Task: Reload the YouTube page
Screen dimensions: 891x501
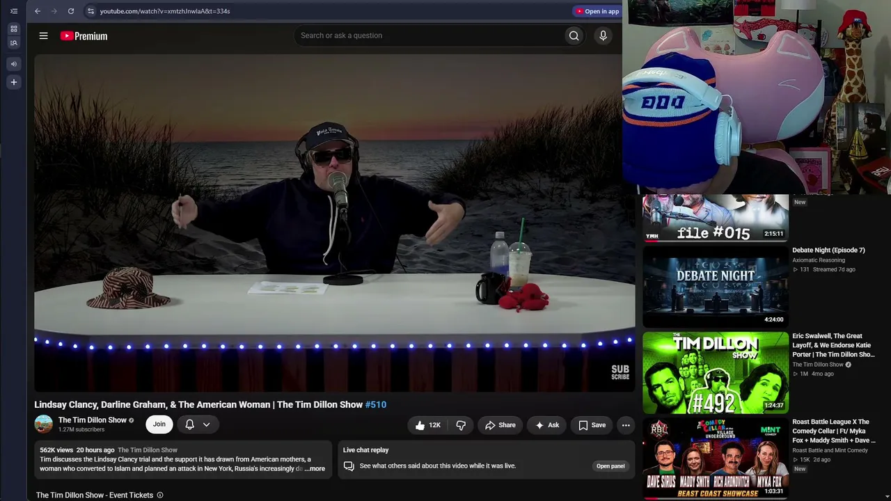Action: [71, 11]
